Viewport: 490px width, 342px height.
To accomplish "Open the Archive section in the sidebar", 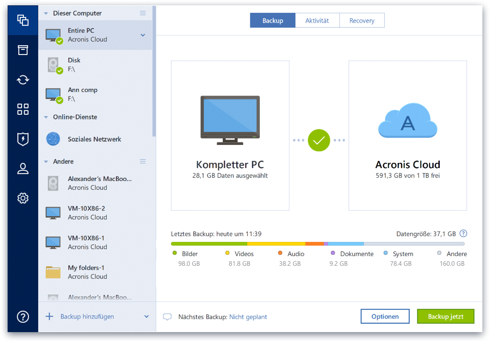I will coord(22,50).
